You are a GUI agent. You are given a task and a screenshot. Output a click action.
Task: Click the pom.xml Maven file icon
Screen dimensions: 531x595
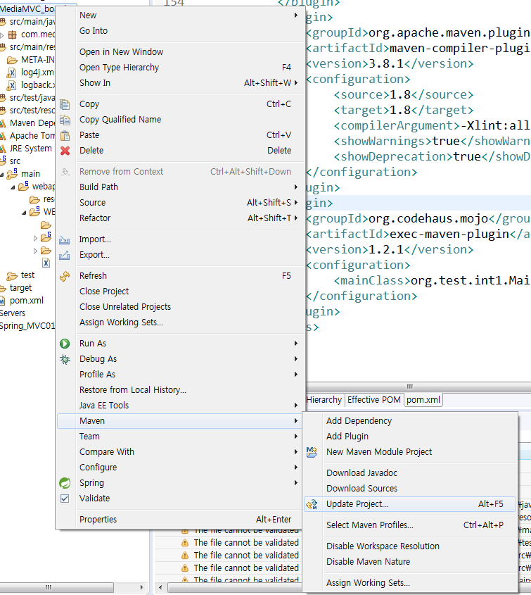2,301
